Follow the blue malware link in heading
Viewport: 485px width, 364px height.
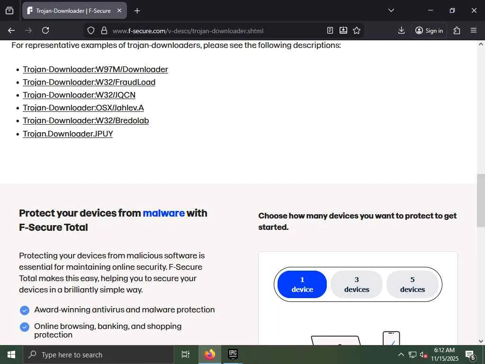163,213
